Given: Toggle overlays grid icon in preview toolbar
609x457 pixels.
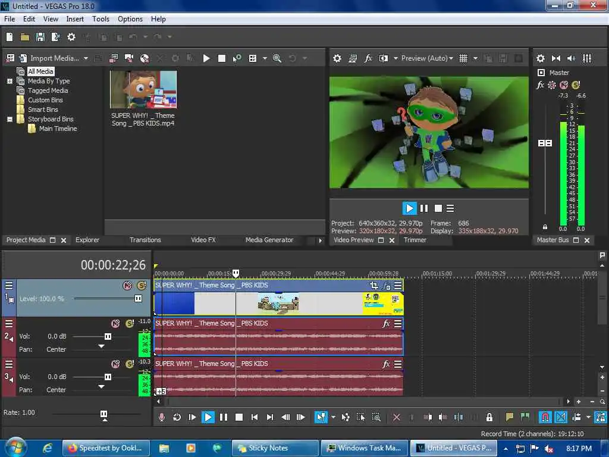Looking at the screenshot, I should pos(463,58).
